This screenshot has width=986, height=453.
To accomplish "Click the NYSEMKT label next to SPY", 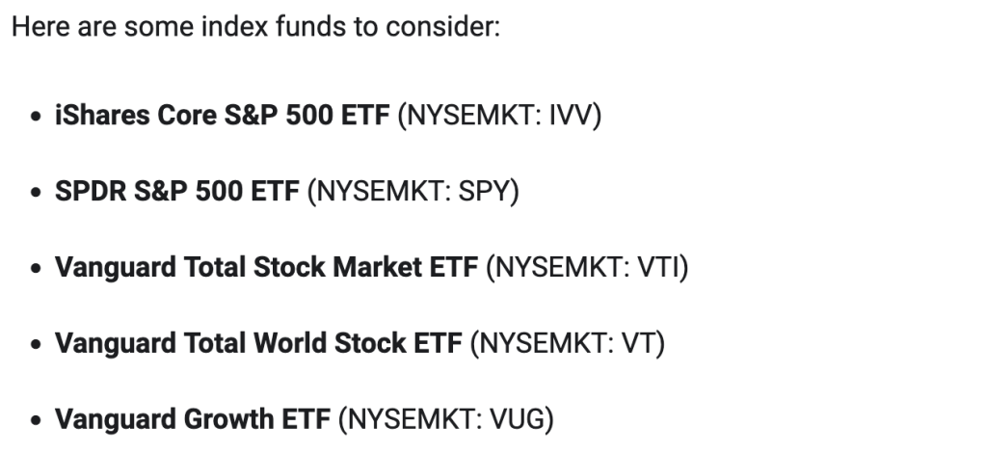I will (377, 192).
